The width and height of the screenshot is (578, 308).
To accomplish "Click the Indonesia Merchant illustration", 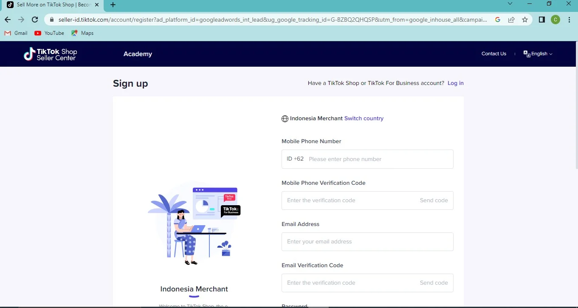I will (x=195, y=224).
